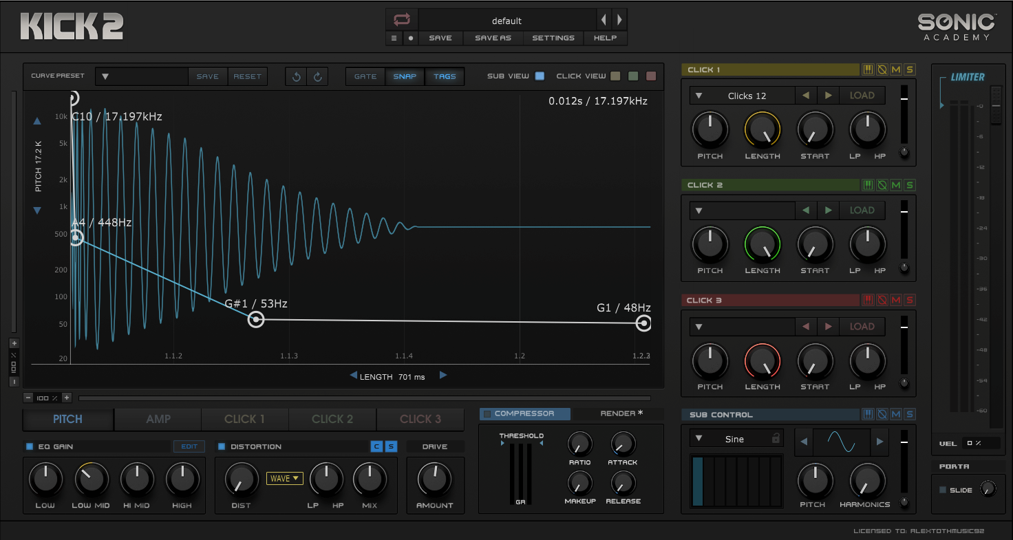Open the preset list menu icon
The height and width of the screenshot is (540, 1013).
click(x=394, y=38)
